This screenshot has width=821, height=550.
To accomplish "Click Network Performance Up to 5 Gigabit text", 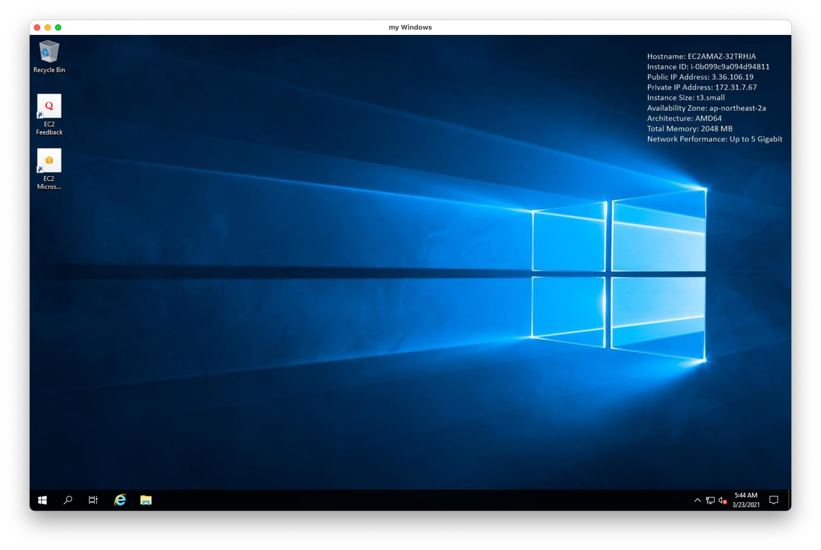I will (x=715, y=139).
